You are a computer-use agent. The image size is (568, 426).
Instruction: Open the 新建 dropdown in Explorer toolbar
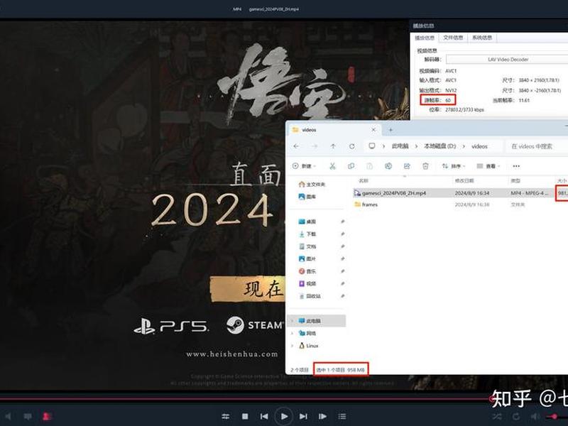[305, 166]
